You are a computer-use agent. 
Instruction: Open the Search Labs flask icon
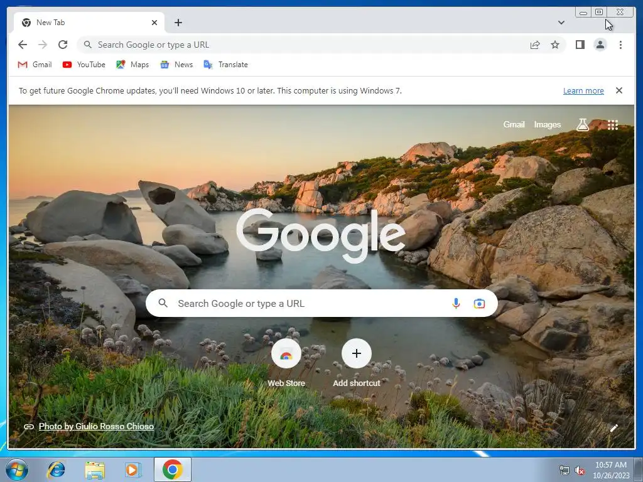pos(582,124)
